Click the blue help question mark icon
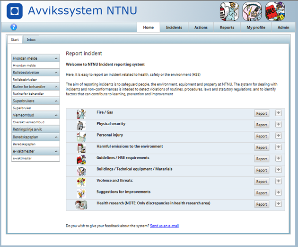Image resolution: width=298 pixels, height=247 pixels. click(x=14, y=27)
